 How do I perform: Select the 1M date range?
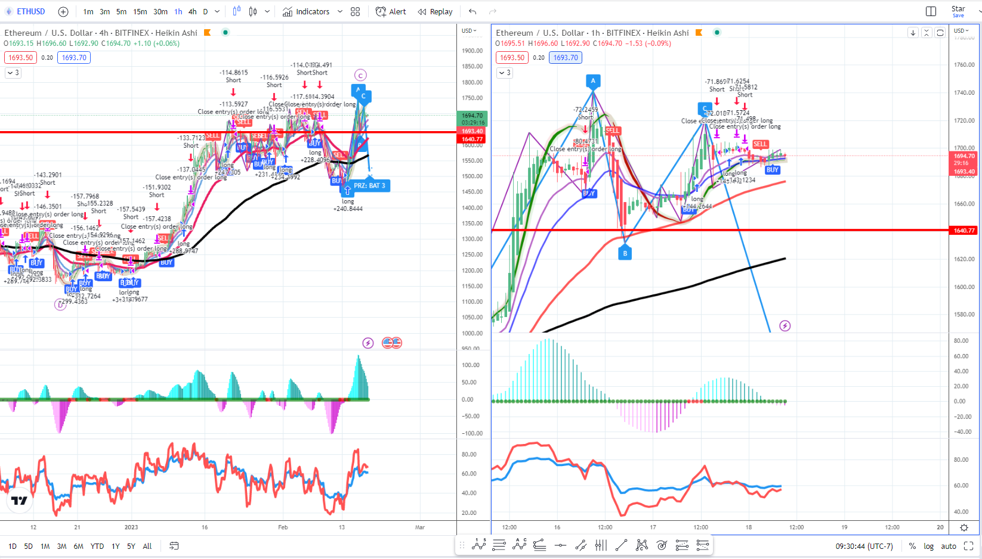[x=45, y=546]
